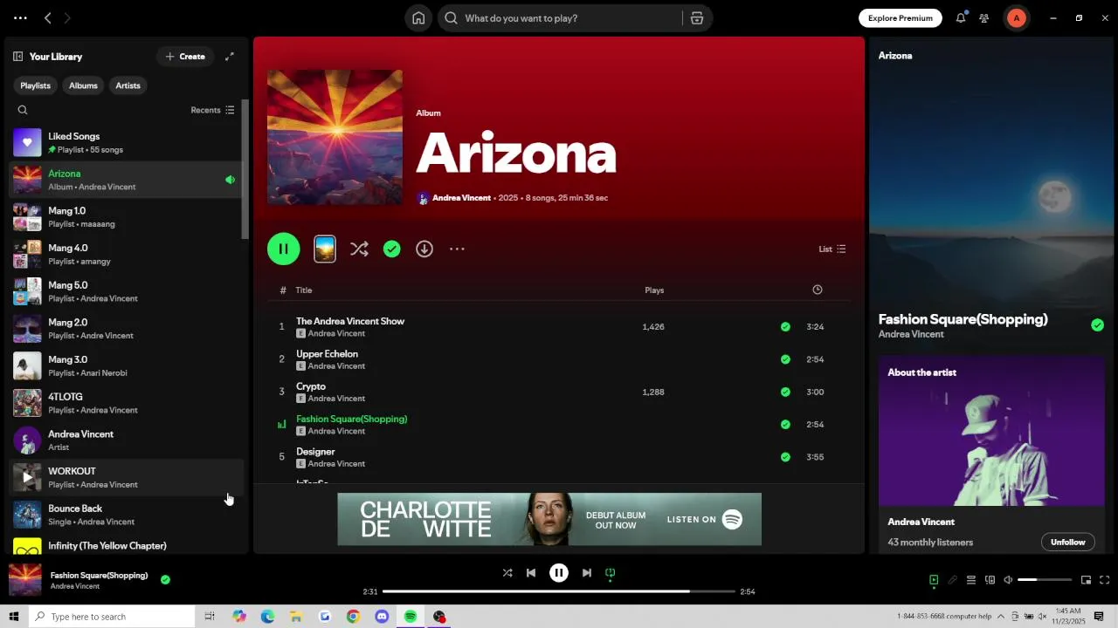Go to the Spotify Home icon
Screen dimensions: 1118x628
point(418,18)
